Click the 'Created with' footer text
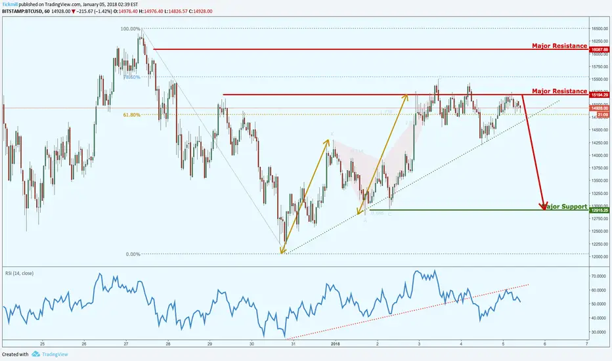 click(x=15, y=354)
